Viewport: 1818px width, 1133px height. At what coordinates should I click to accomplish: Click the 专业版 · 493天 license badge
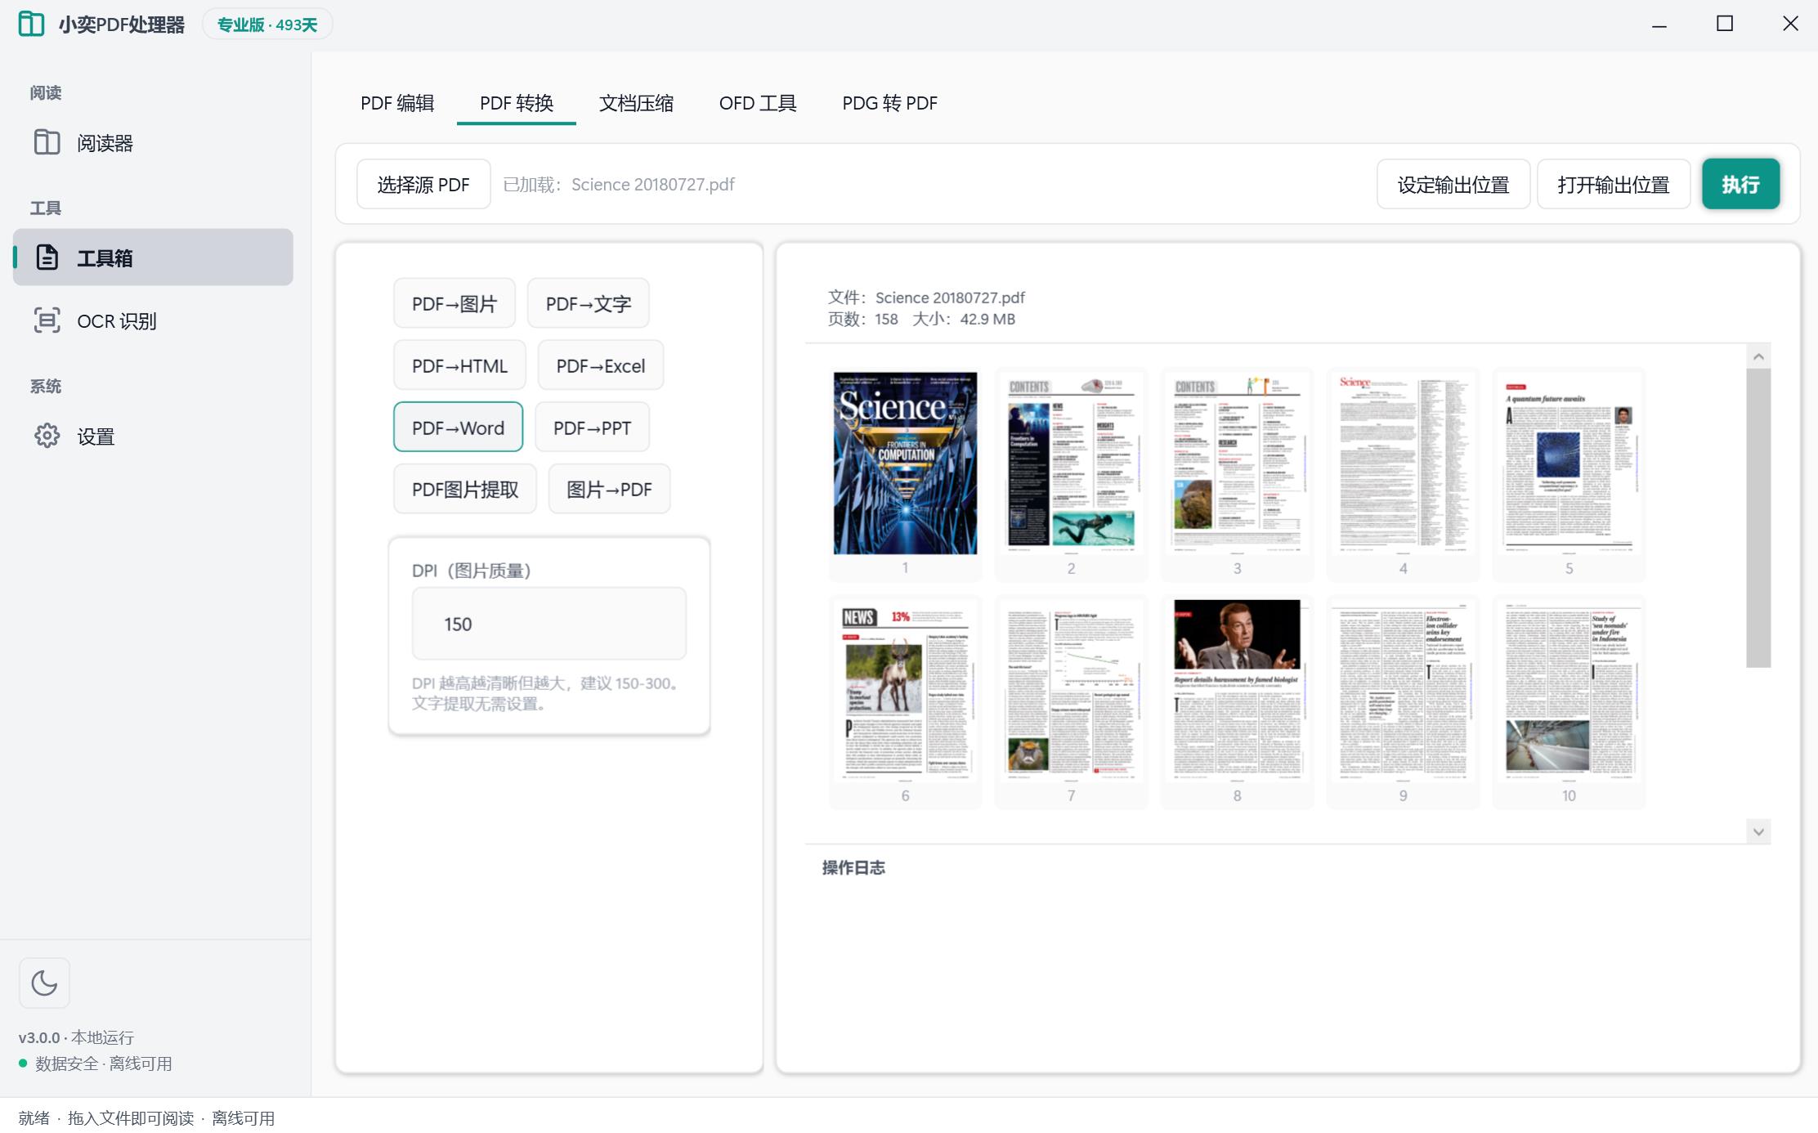tap(267, 25)
